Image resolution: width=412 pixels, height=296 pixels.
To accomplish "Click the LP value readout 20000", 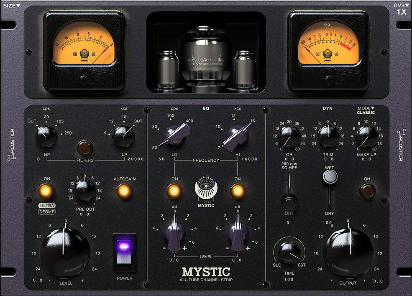I will (136, 159).
